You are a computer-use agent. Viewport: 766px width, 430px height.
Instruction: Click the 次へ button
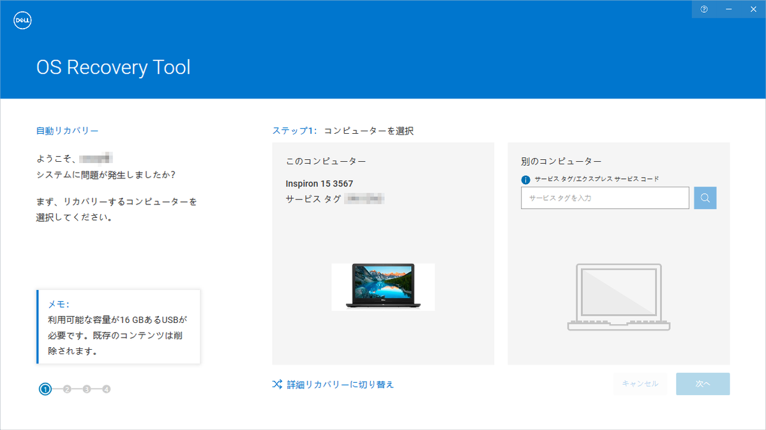click(703, 384)
